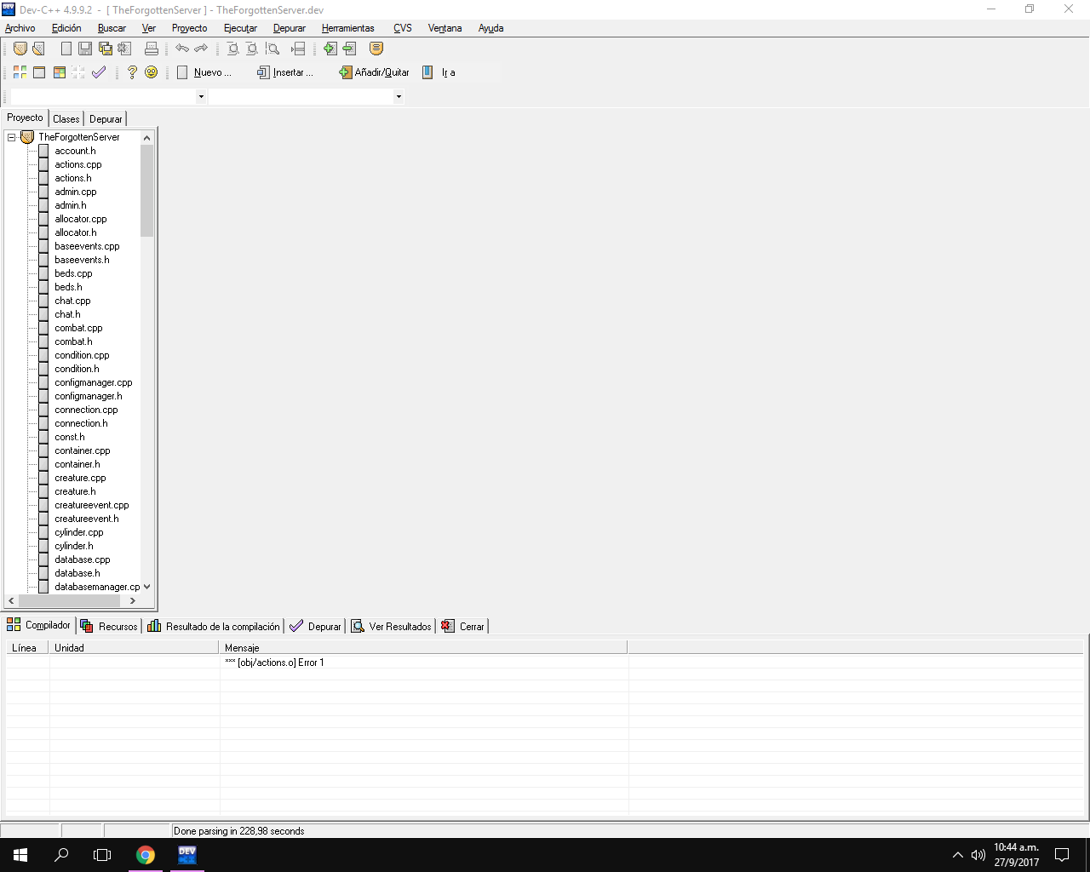Click the Mensaje column header
The height and width of the screenshot is (872, 1090).
point(423,648)
